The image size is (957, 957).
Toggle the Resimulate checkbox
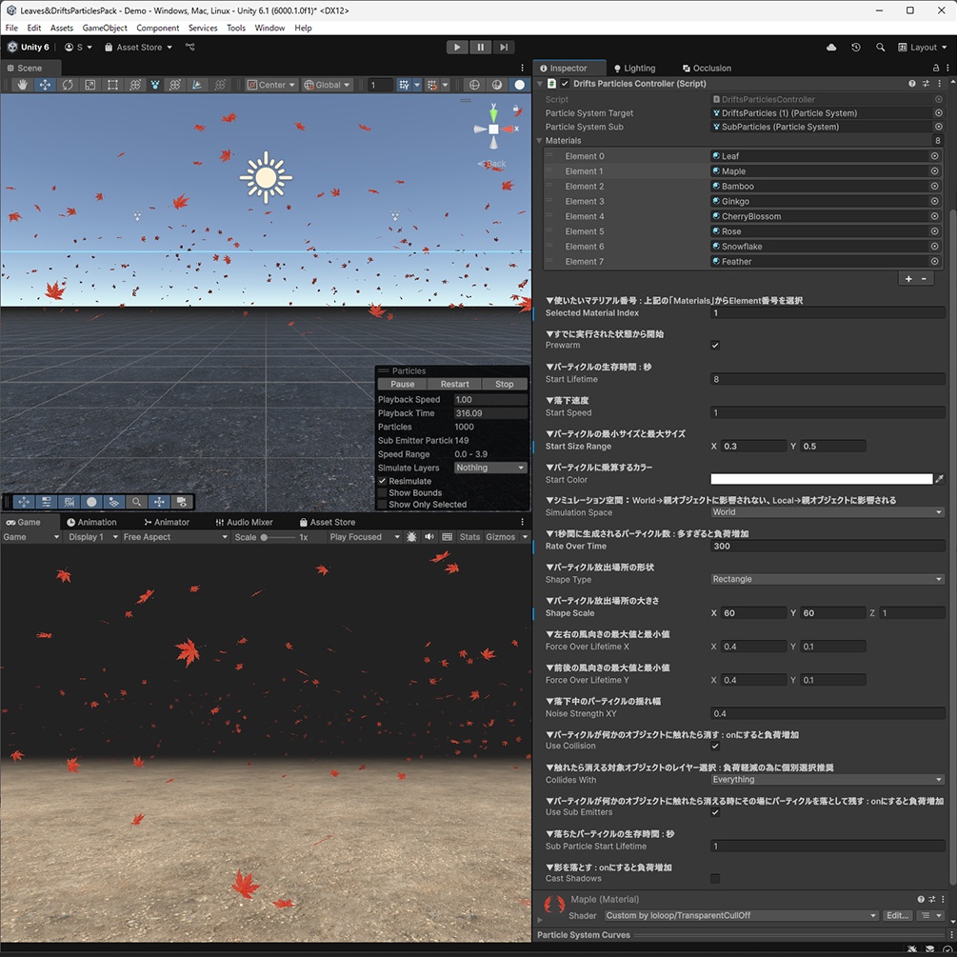tap(383, 481)
